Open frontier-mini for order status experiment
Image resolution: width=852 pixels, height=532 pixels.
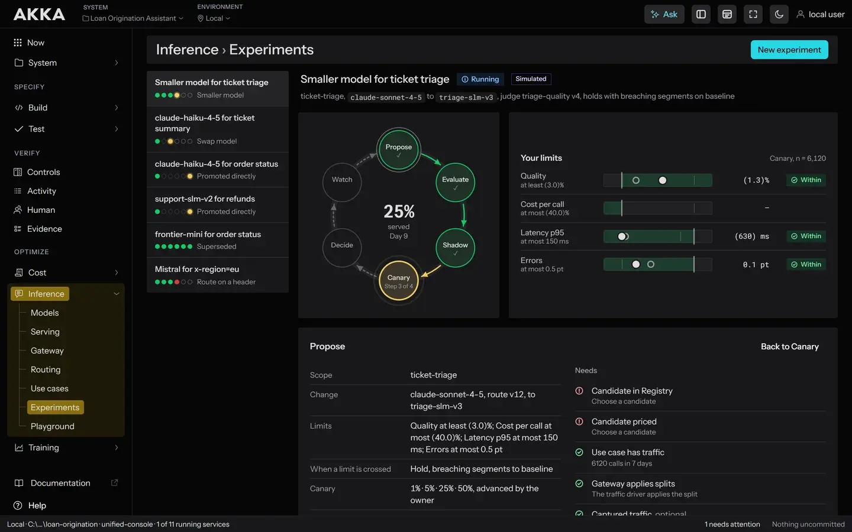(218, 240)
